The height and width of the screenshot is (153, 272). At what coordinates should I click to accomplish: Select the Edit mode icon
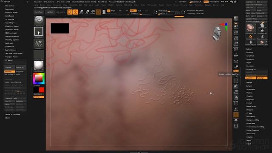point(70,12)
